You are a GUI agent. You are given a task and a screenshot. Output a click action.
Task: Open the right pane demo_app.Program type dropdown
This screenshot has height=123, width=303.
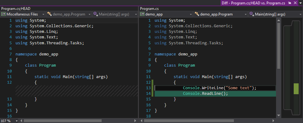click(221, 14)
